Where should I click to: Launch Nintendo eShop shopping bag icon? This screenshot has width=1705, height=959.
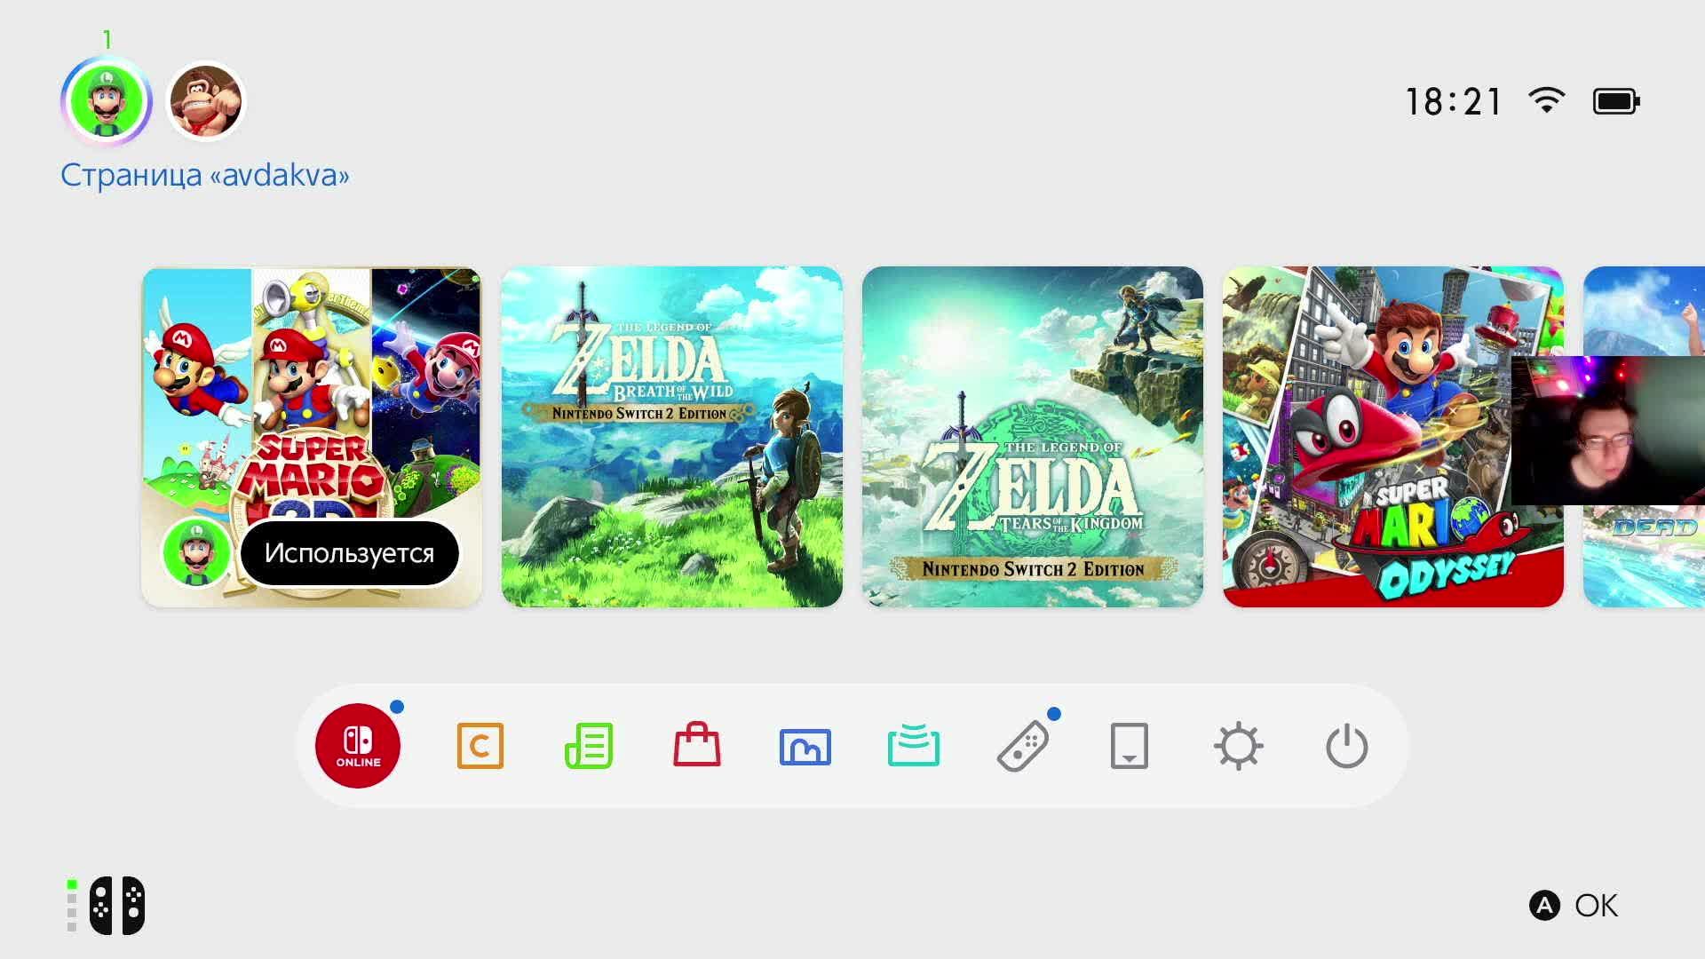(697, 744)
